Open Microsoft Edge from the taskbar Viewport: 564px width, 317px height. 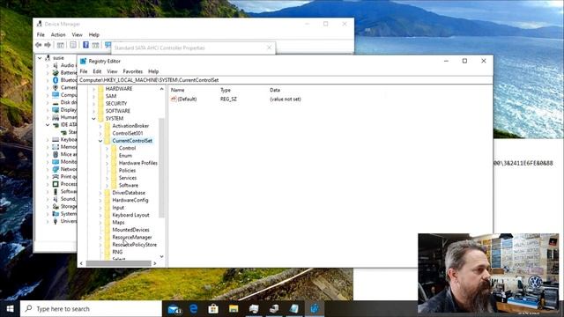point(194,309)
